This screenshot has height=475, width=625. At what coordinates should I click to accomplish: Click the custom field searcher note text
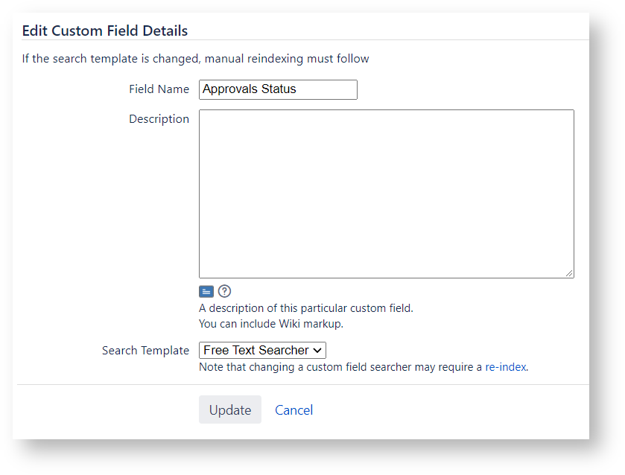[364, 367]
